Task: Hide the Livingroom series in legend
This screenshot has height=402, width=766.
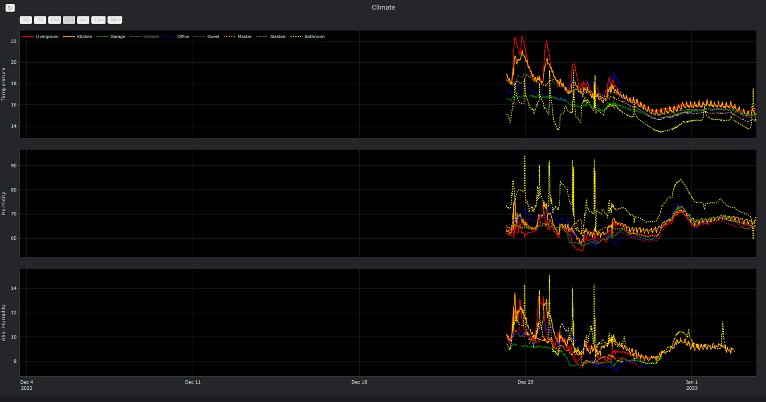Action: [47, 37]
